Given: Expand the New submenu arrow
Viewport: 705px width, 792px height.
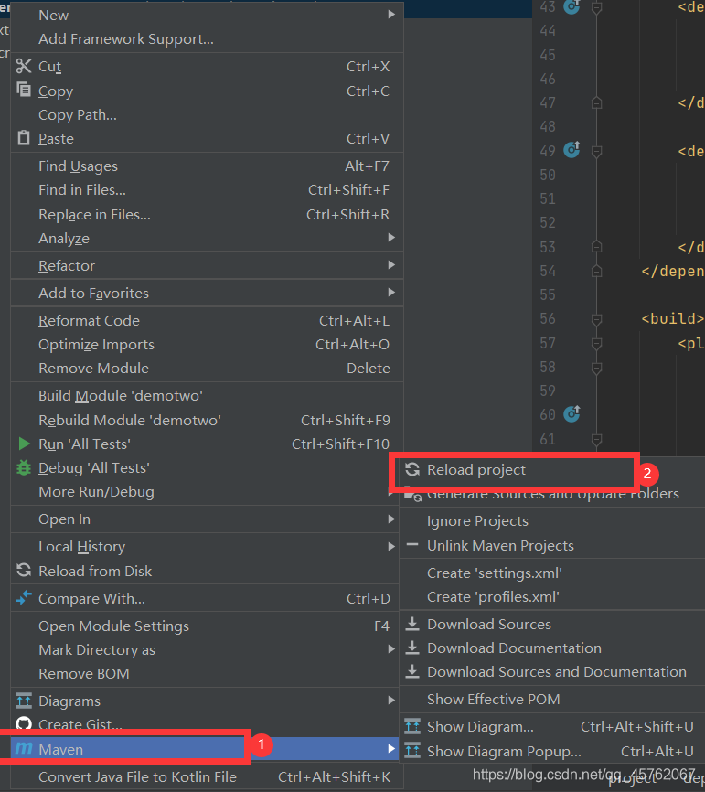Looking at the screenshot, I should tap(391, 14).
